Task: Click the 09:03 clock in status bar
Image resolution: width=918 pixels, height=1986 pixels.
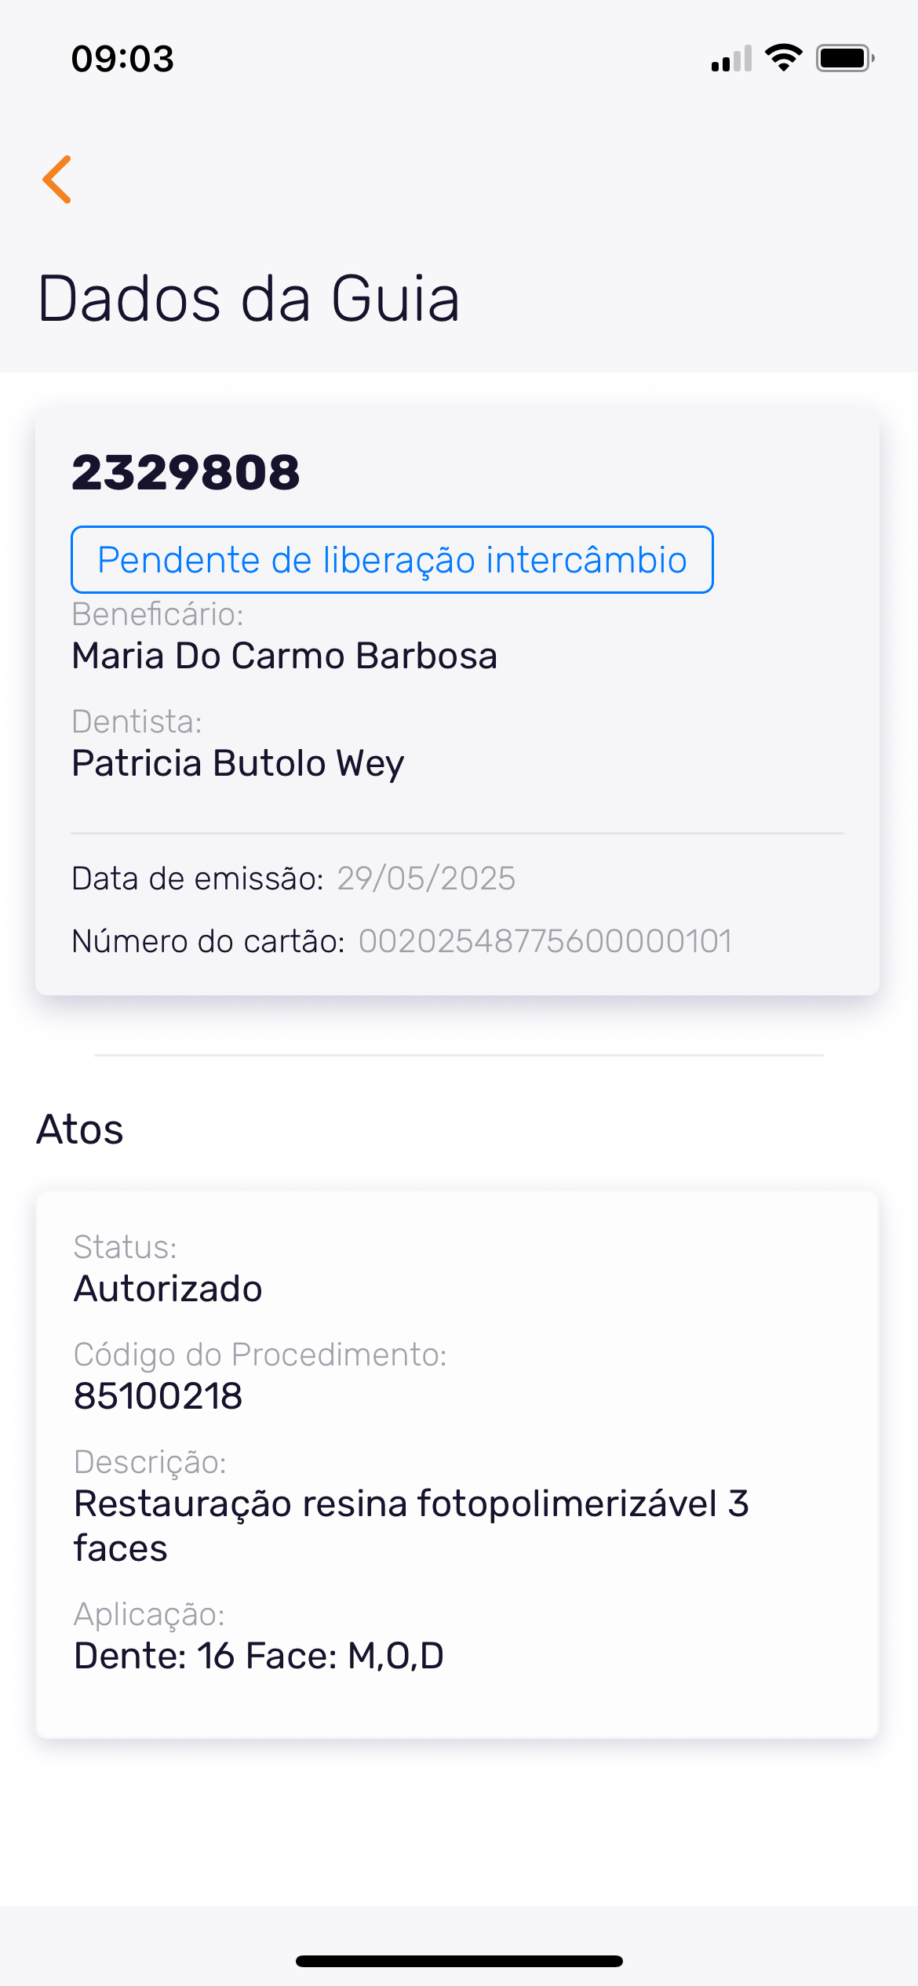Action: click(x=122, y=59)
